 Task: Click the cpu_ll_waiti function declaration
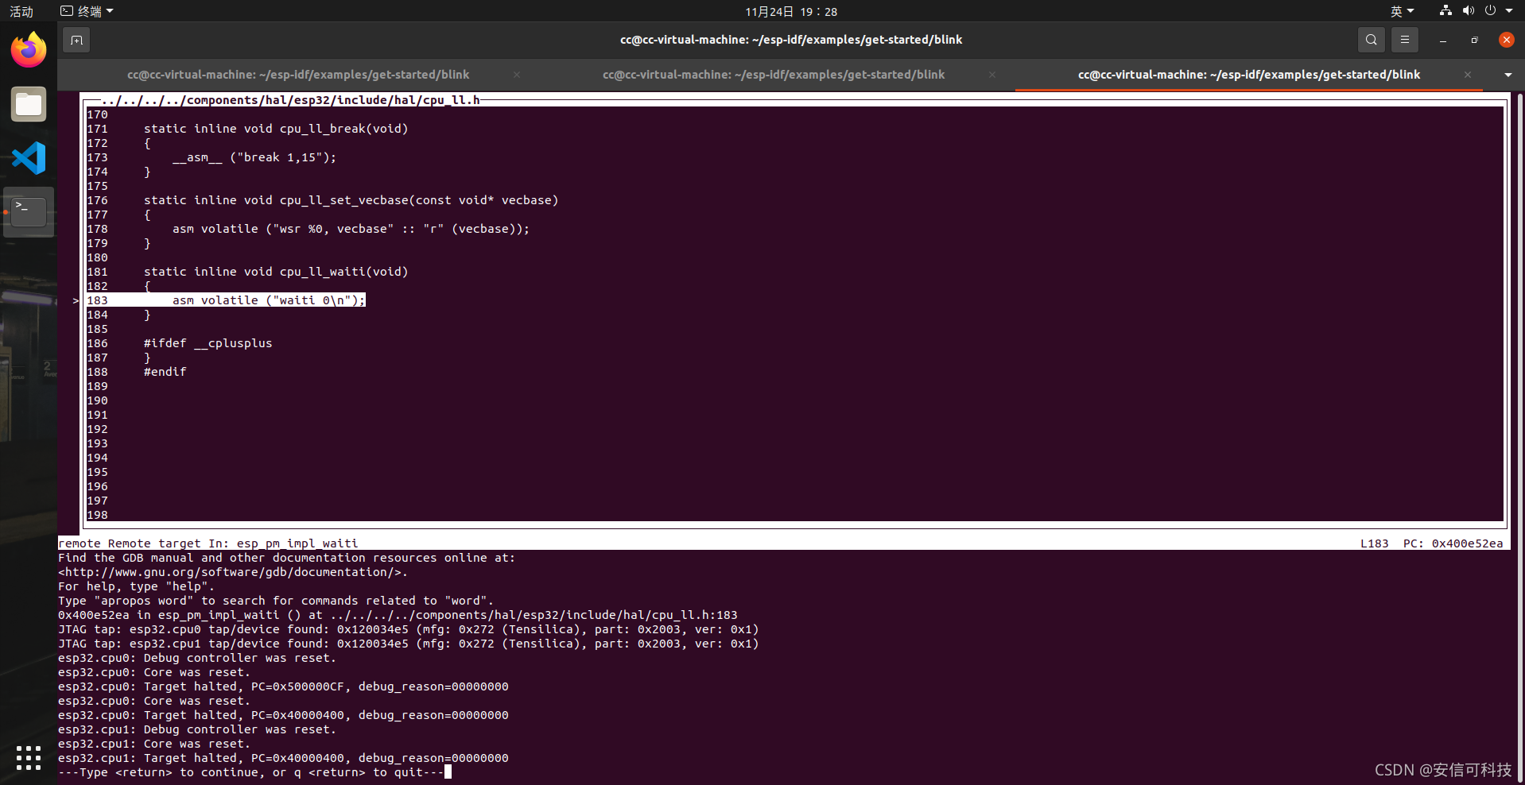(x=276, y=272)
